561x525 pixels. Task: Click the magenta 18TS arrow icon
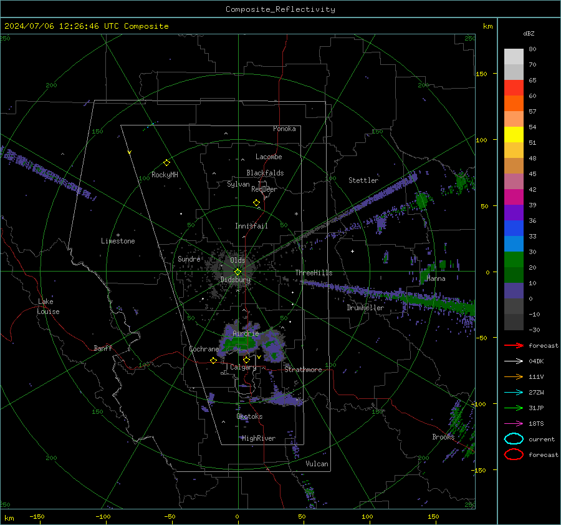click(514, 424)
